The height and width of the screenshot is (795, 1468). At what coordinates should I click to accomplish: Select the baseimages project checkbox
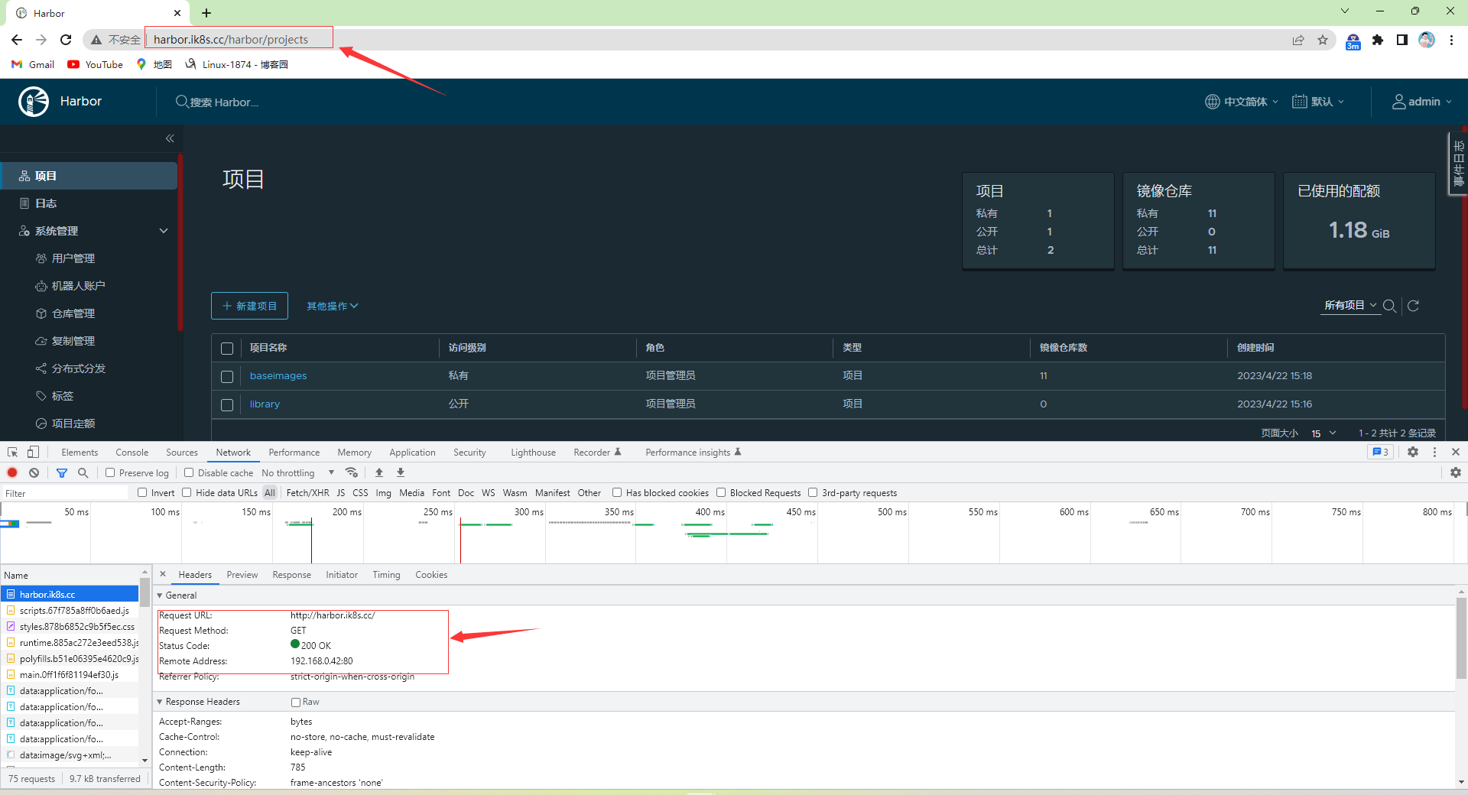[x=227, y=377]
